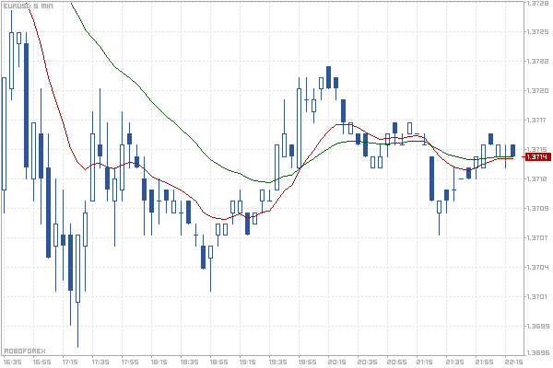
Task: Select the 1.3696 price axis label
Action: tap(538, 352)
